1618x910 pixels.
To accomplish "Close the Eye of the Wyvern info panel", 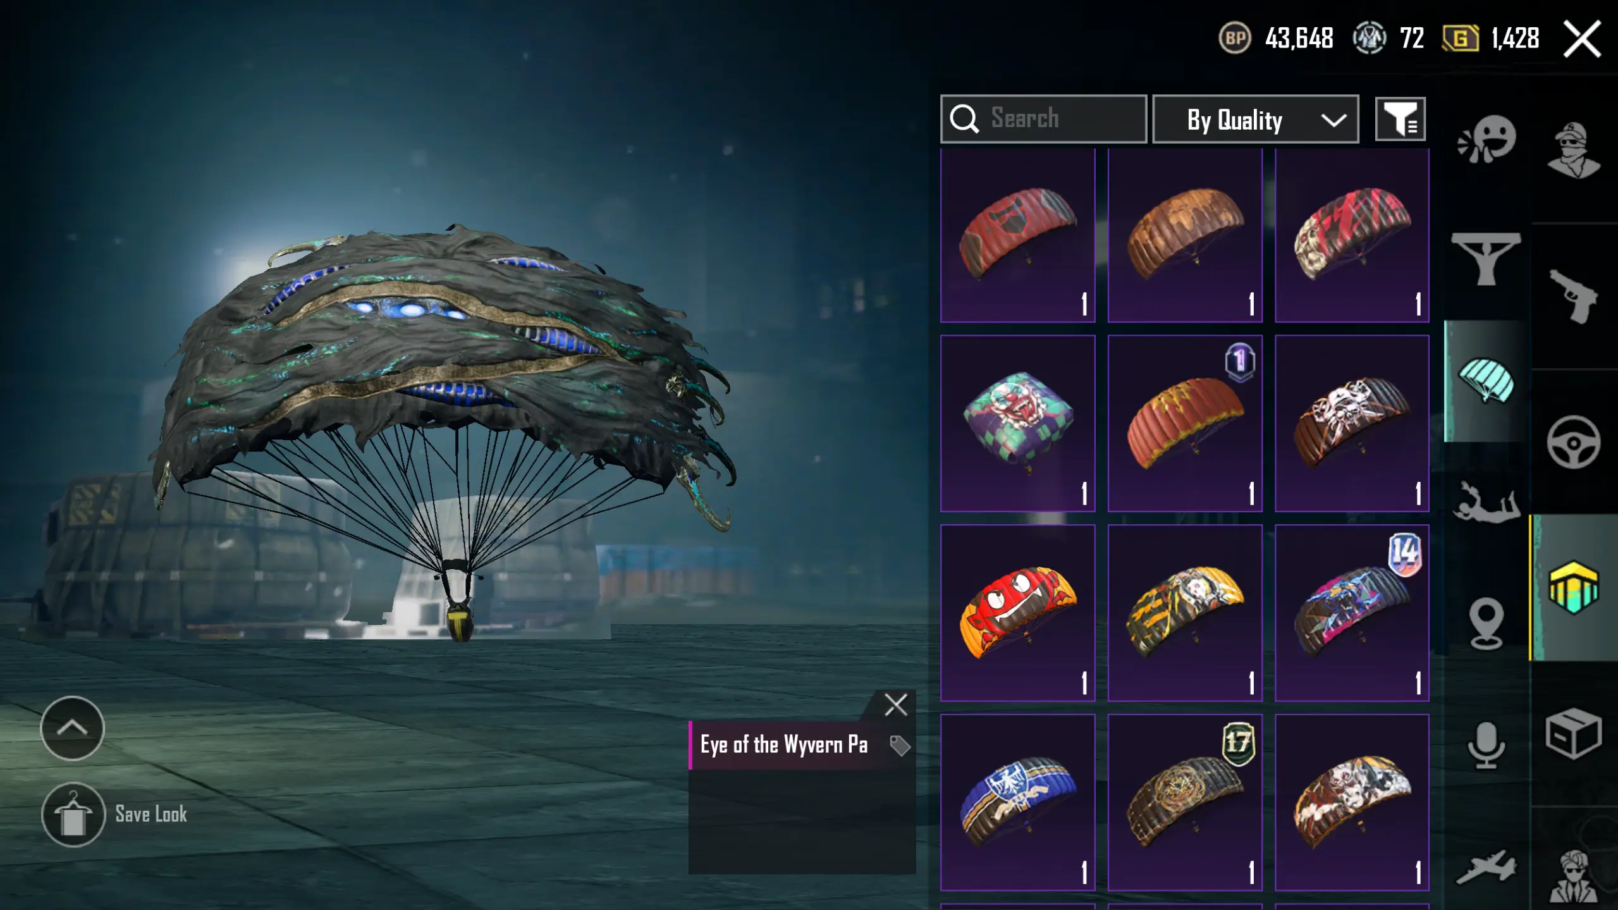I will coord(895,704).
